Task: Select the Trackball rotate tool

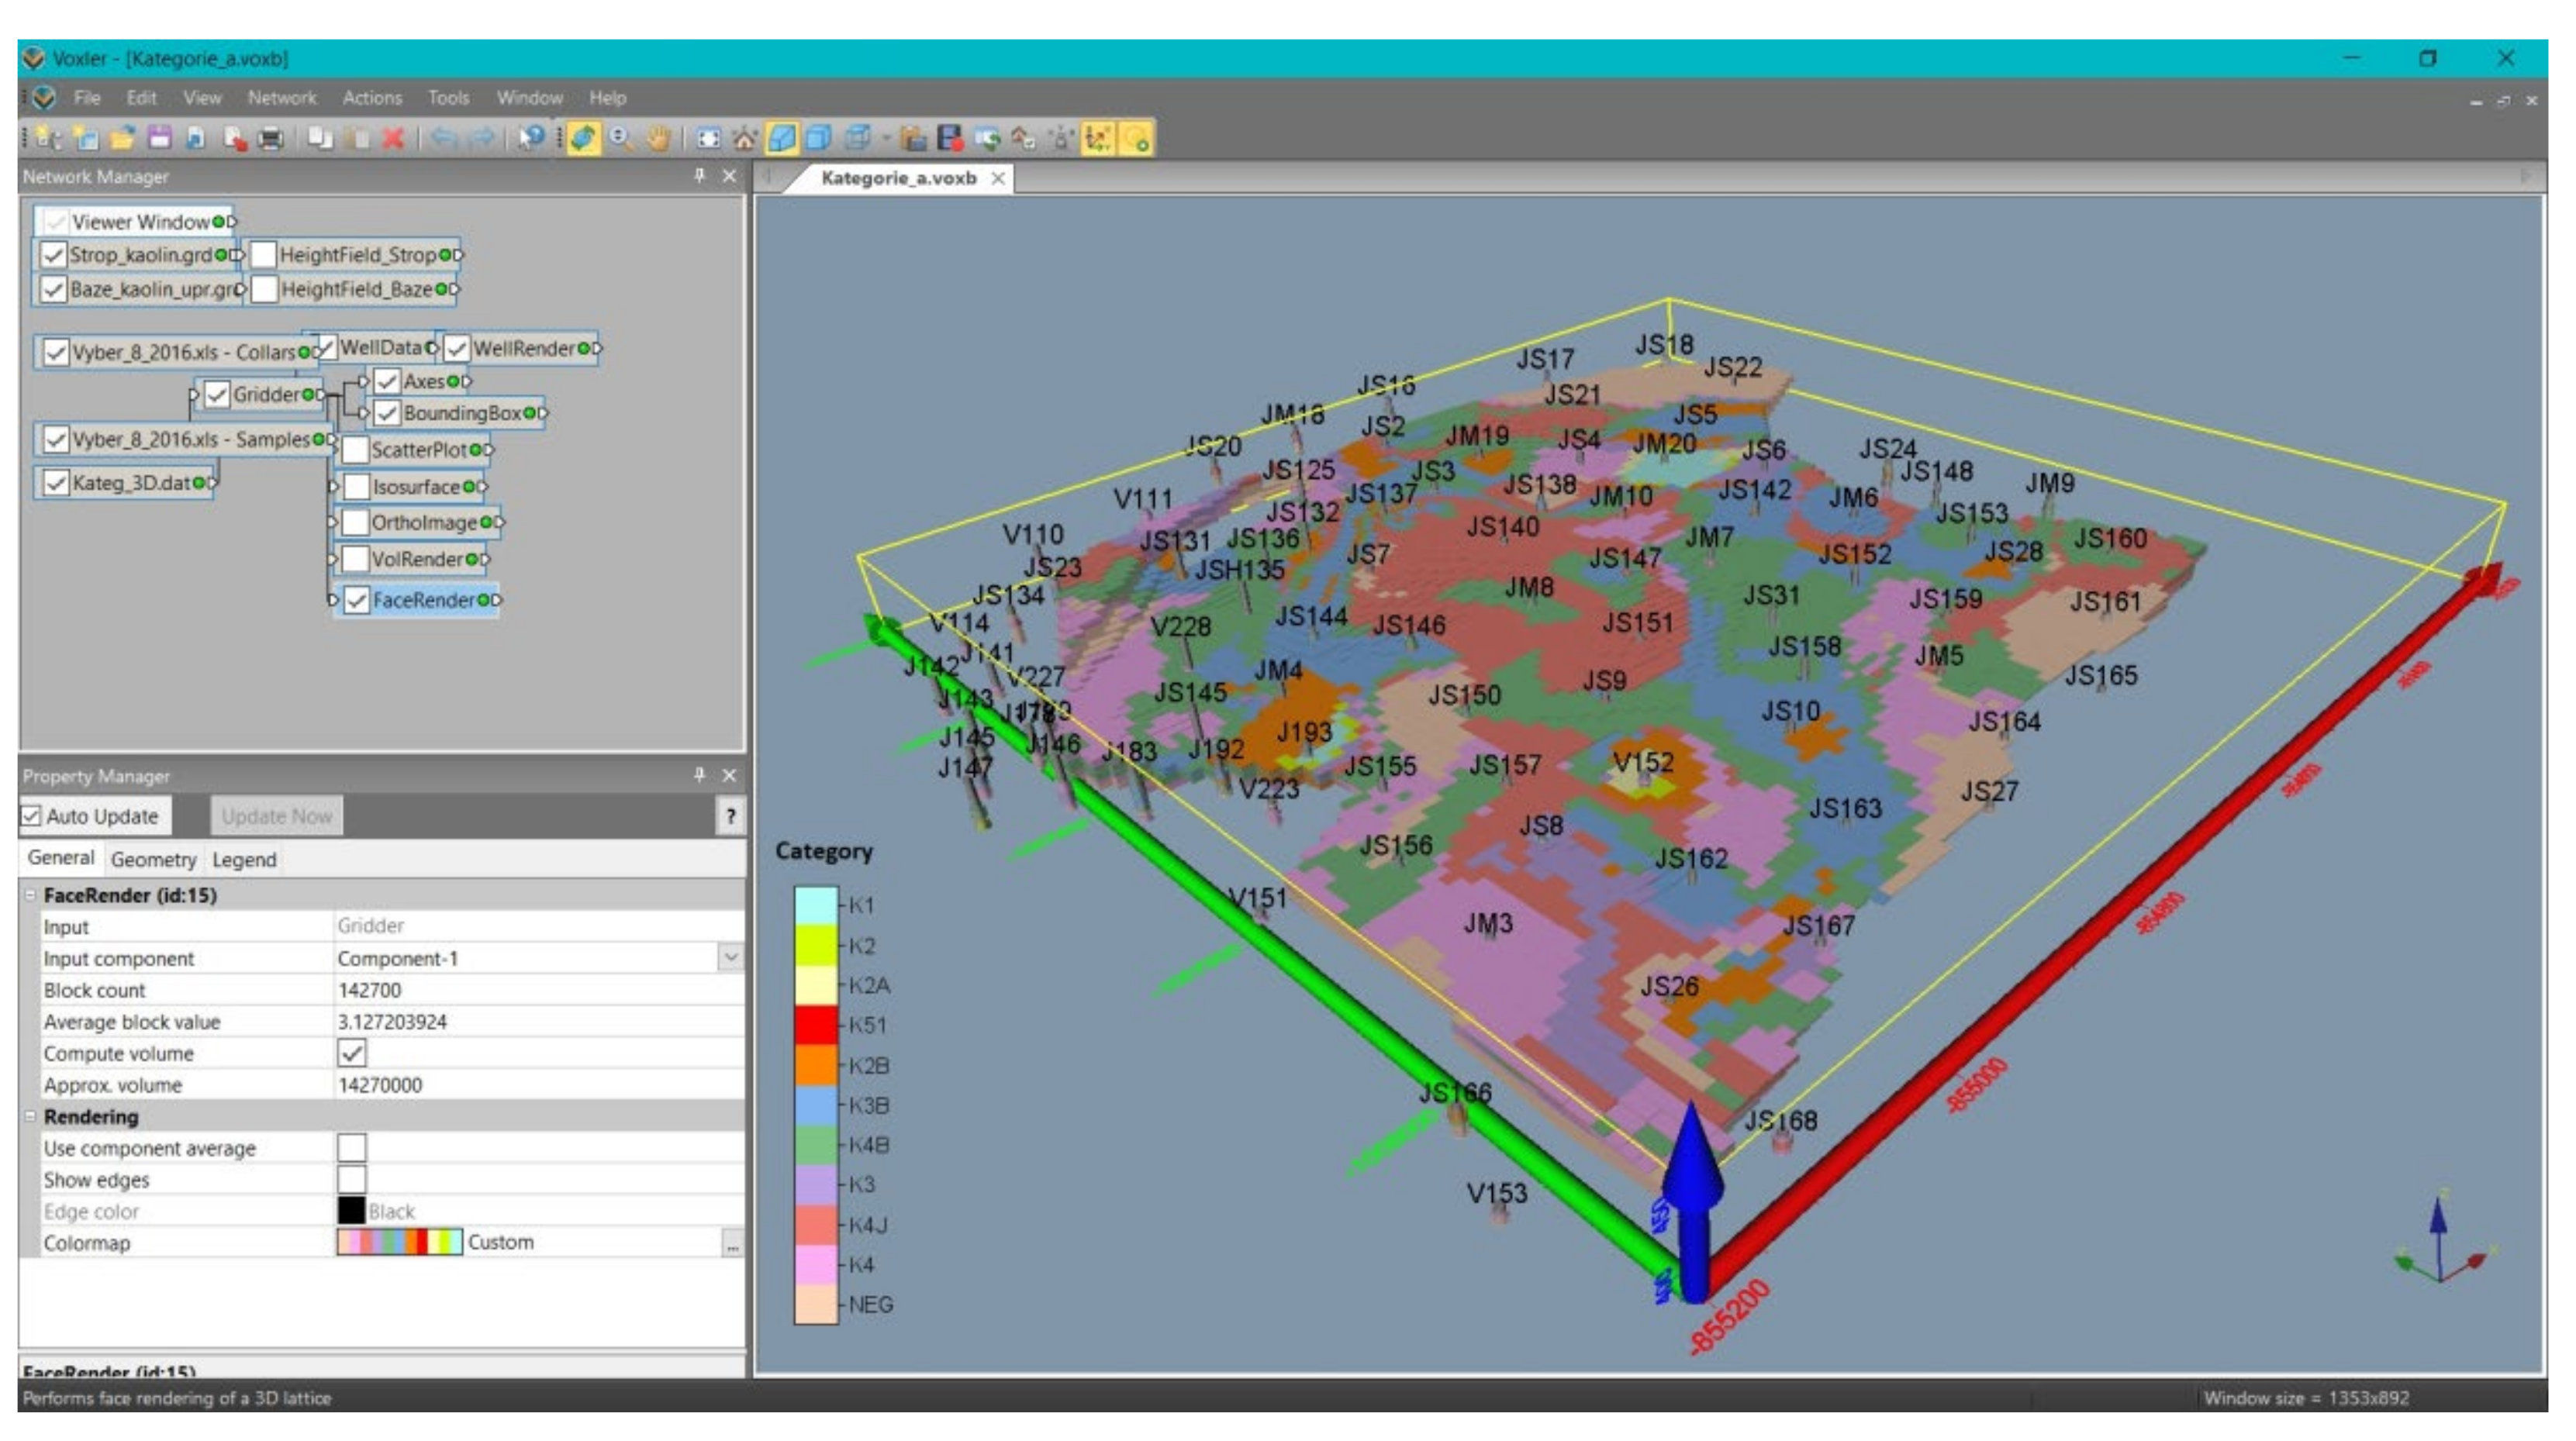Action: [x=583, y=139]
